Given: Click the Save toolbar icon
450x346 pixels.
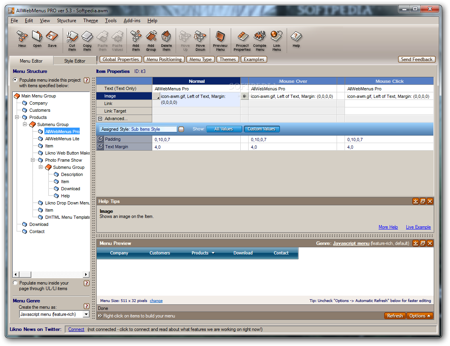Looking at the screenshot, I should (52, 39).
